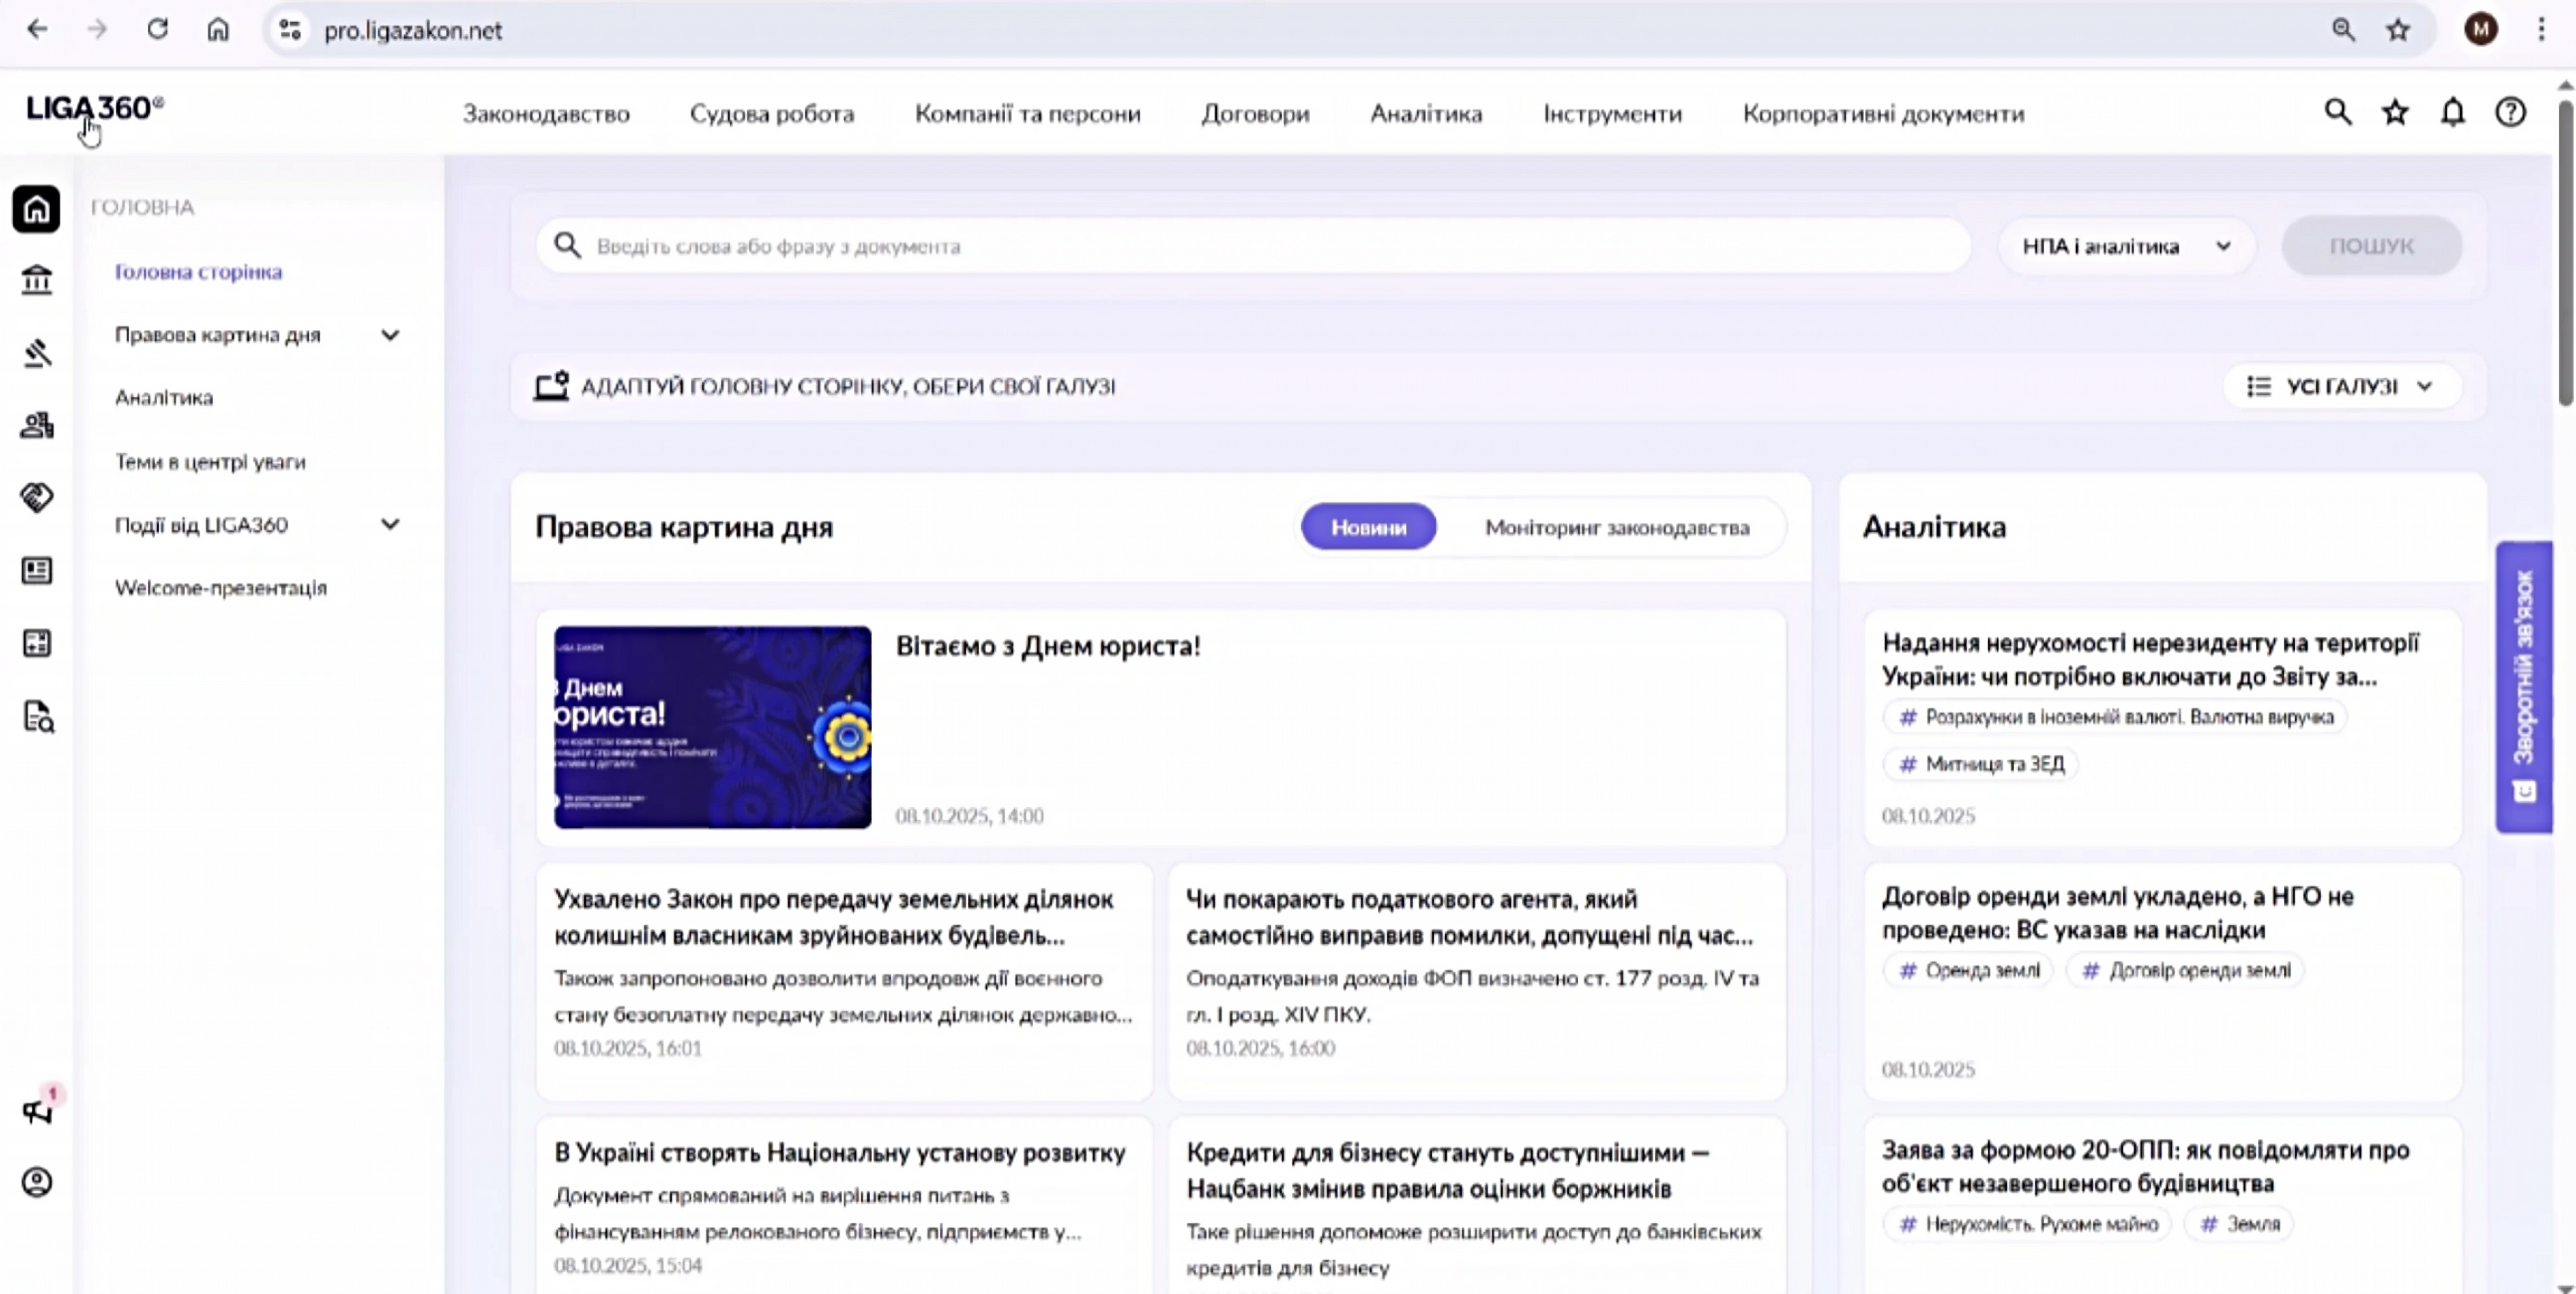This screenshot has width=2576, height=1294.
Task: Open the legislation building icon in sidebar
Action: [x=36, y=280]
